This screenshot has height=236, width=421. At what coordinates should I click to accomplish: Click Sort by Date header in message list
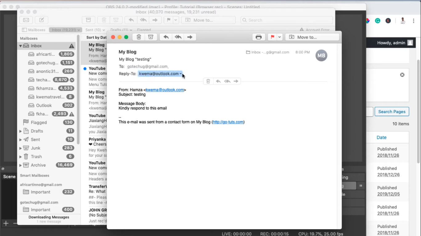[x=96, y=37]
